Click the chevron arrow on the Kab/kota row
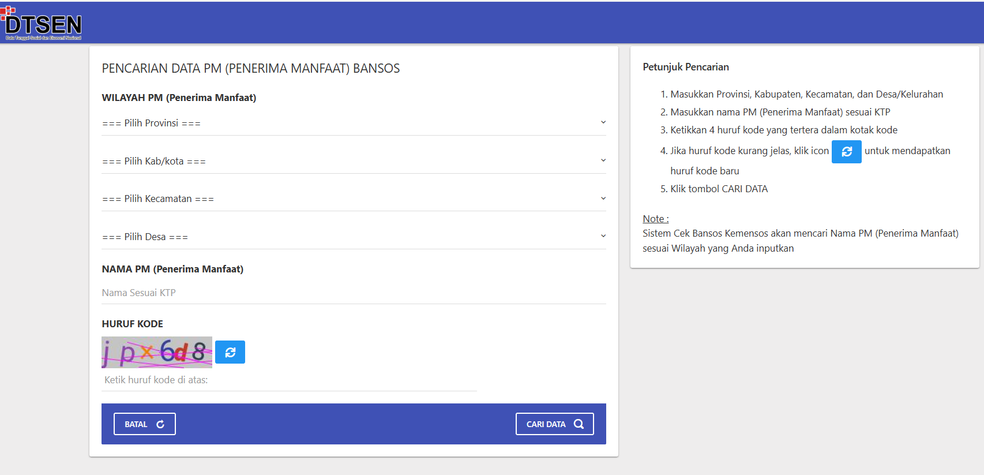 [603, 160]
